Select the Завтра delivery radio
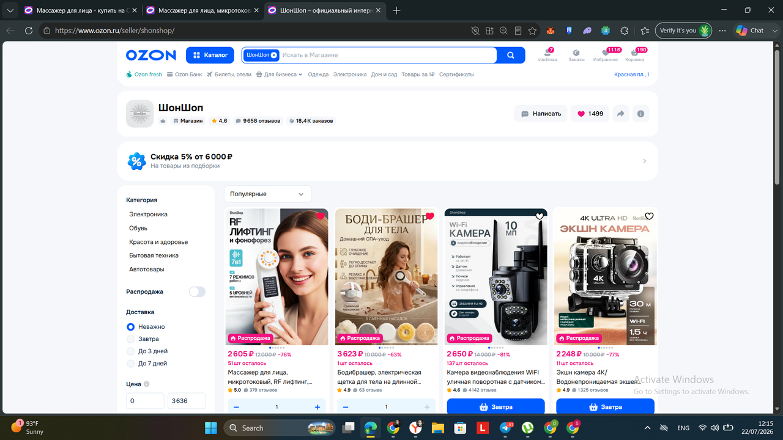 130,339
